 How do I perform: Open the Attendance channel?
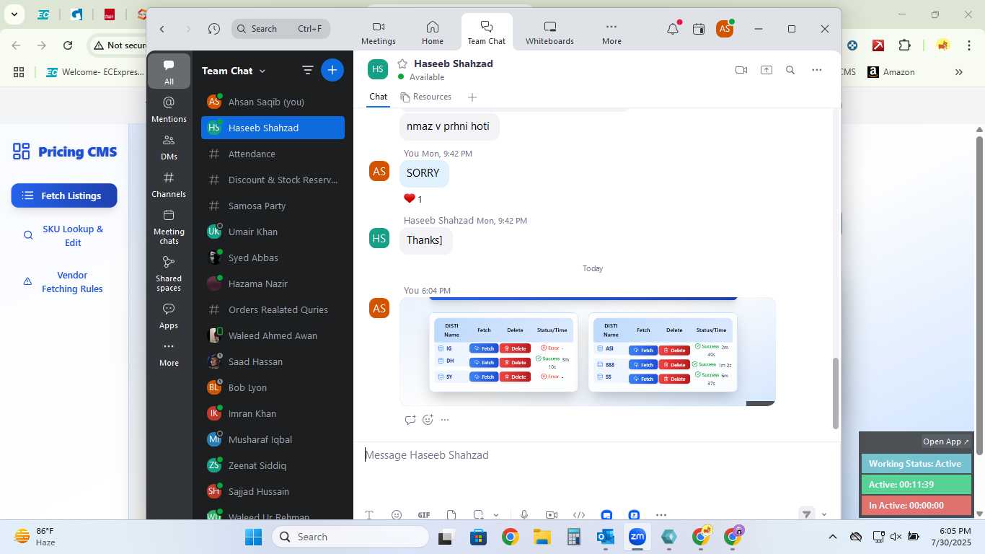[273, 154]
